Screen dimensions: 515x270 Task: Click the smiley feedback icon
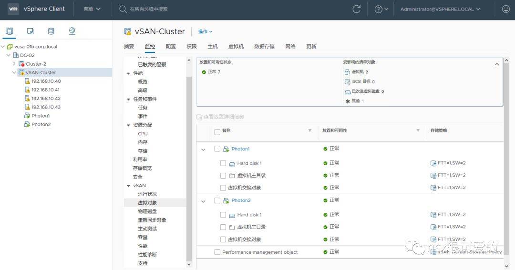pos(505,9)
